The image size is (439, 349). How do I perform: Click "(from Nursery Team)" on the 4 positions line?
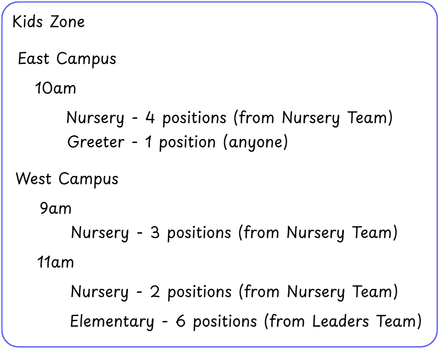pyautogui.click(x=315, y=118)
